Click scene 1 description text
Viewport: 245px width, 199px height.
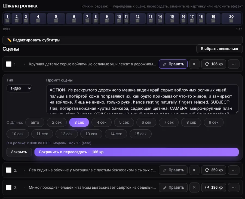tap(92, 64)
